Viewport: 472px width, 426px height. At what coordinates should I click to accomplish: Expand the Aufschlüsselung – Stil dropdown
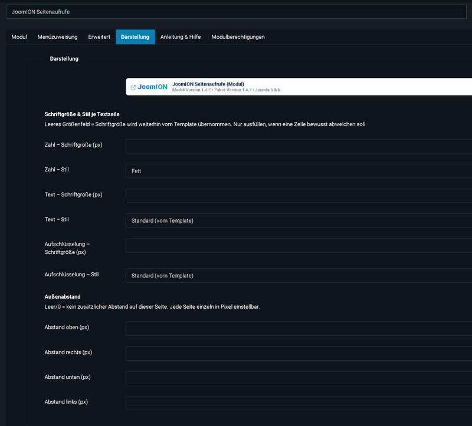299,276
